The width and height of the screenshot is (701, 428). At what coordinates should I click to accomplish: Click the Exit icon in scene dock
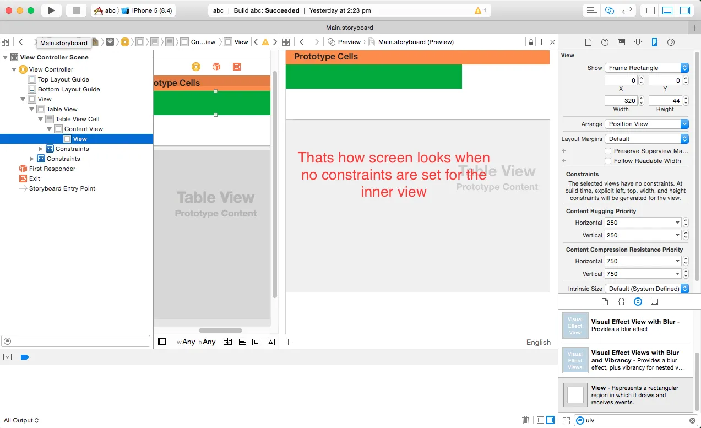point(237,67)
